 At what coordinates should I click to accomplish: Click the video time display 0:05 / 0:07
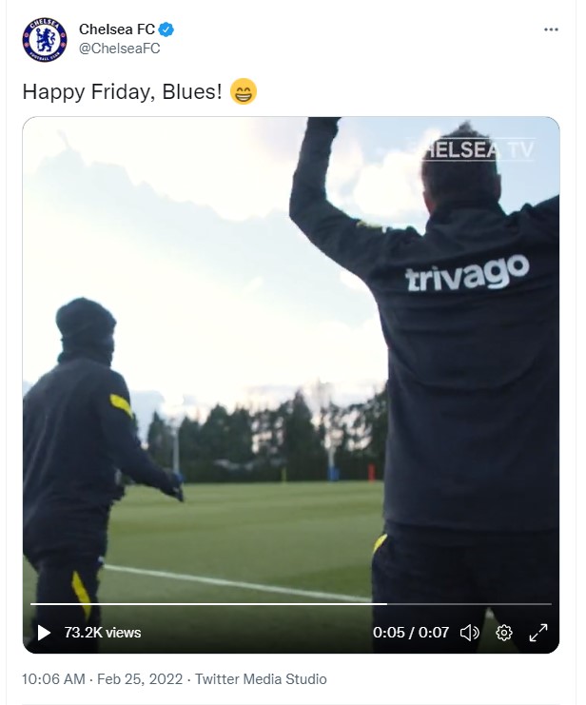(x=411, y=633)
